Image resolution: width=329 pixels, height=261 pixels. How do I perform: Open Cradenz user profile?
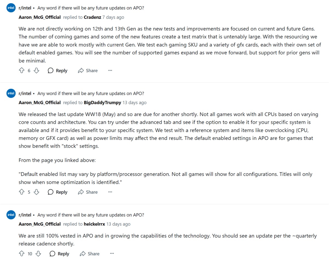coord(92,17)
